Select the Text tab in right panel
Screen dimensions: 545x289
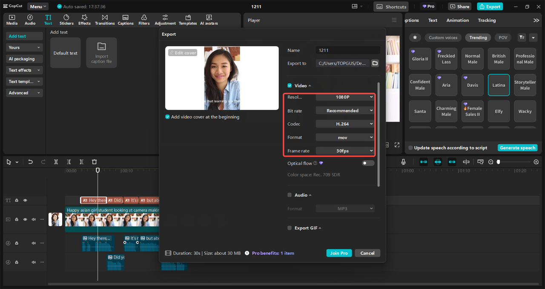[x=433, y=20]
